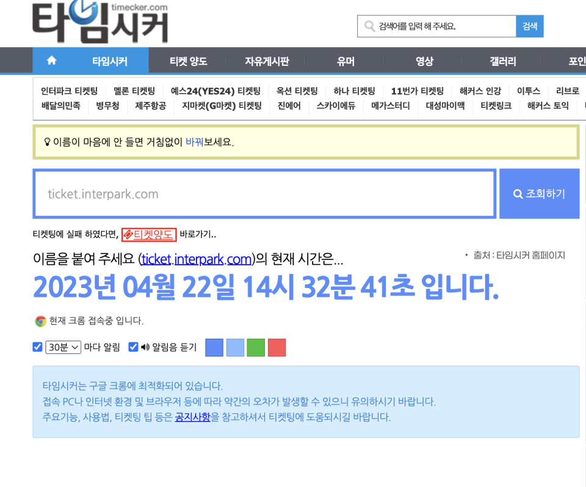The width and height of the screenshot is (586, 487).
Task: Click the magnifier icon in the search box
Action: point(369,26)
